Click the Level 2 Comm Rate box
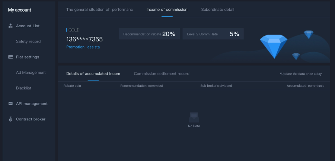335x161 pixels. click(x=213, y=34)
